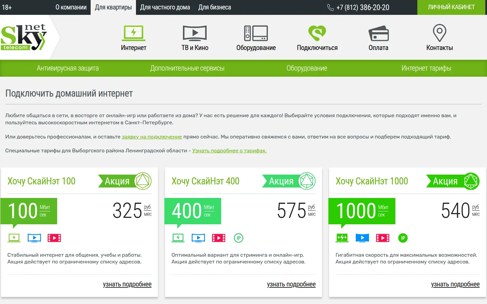Select the Для квартиры tab
The image size is (487, 304).
pyautogui.click(x=113, y=7)
